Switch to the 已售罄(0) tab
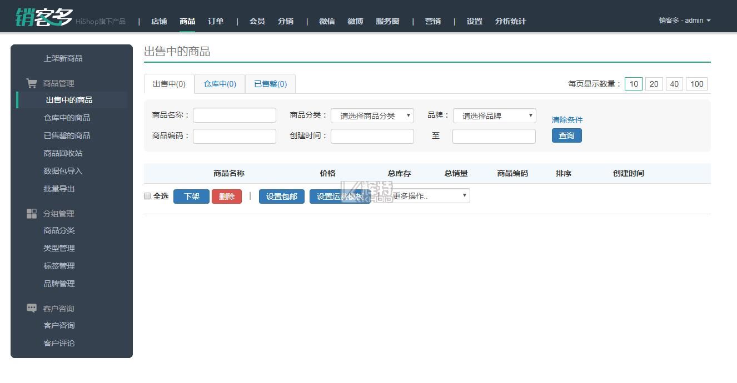This screenshot has width=737, height=383. point(270,84)
